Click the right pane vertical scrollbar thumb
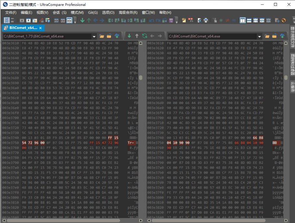Image resolution: width=295 pixels, height=223 pixels. click(286, 78)
